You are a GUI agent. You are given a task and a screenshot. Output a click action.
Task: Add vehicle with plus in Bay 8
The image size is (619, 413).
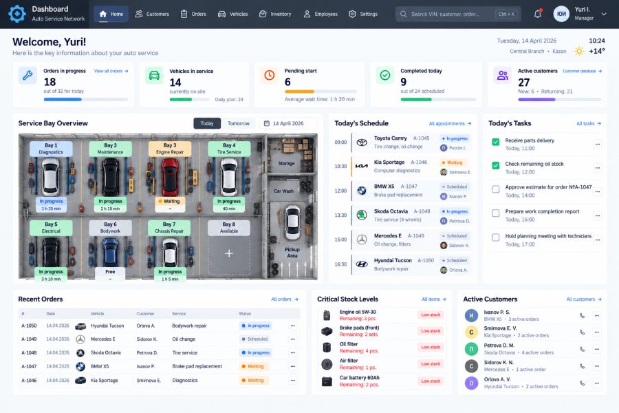point(229,253)
